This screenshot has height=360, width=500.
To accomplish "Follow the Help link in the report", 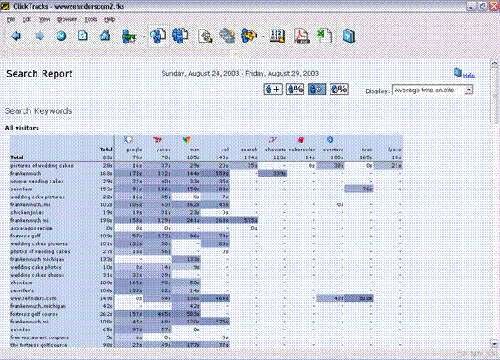I will pos(469,76).
